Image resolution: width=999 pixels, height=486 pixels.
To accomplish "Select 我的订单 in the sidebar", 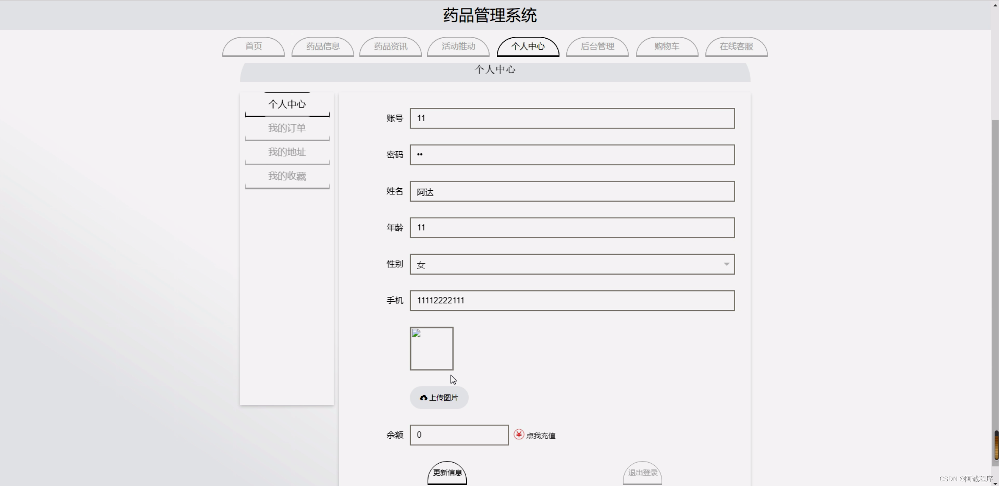I will (x=287, y=128).
